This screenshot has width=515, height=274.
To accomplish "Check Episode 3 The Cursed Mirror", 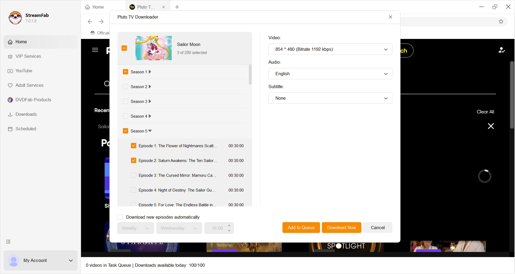I will point(134,175).
